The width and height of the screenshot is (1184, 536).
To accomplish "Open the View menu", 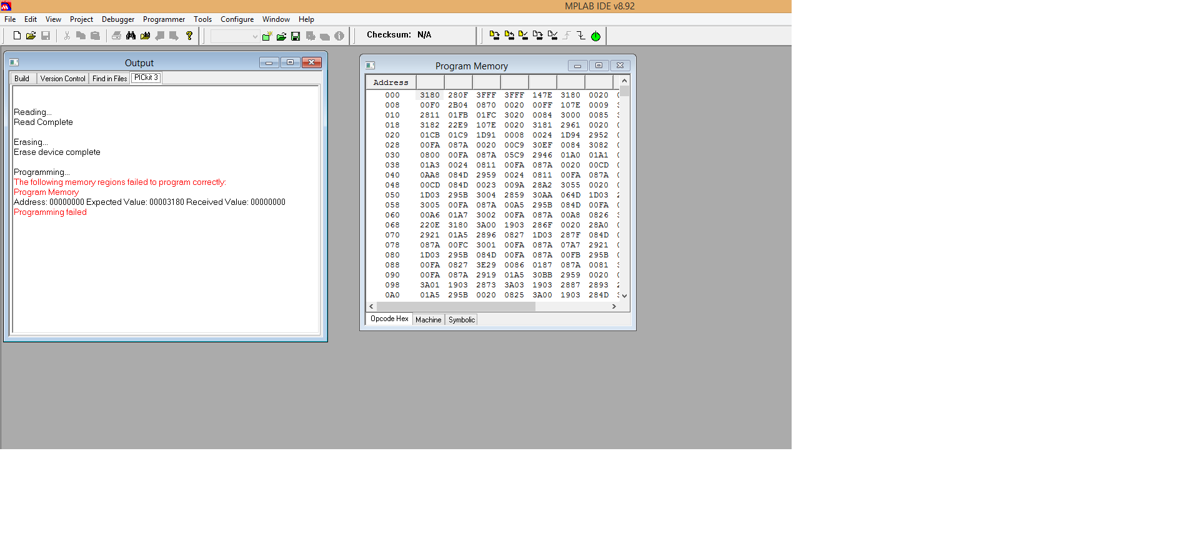I will pyautogui.click(x=53, y=19).
